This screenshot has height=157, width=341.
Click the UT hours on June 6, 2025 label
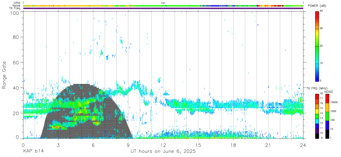(x=163, y=152)
